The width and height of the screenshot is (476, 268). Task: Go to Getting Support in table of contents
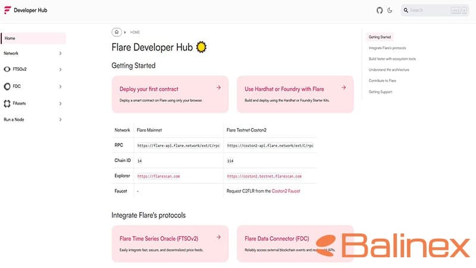tap(380, 92)
